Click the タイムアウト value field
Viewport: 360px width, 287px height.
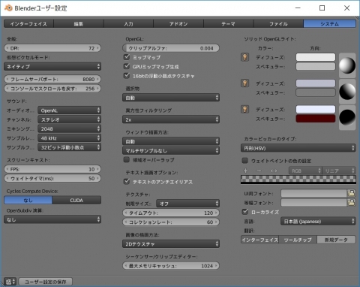171,213
